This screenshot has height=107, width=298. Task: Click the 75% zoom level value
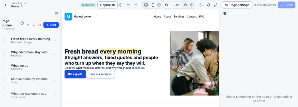point(176,5)
